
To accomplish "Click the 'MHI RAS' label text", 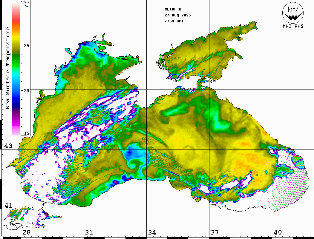I will point(293,26).
